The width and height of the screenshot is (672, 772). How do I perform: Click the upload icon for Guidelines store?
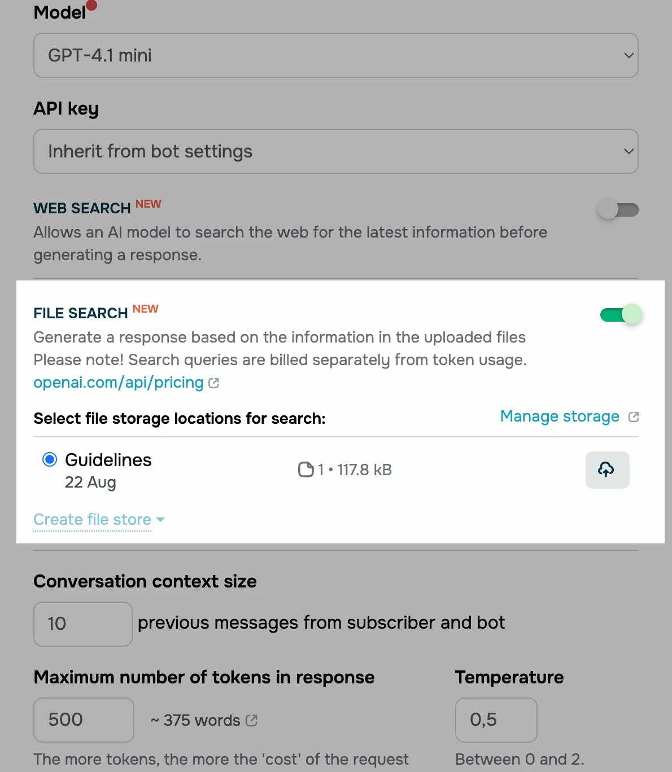point(607,470)
